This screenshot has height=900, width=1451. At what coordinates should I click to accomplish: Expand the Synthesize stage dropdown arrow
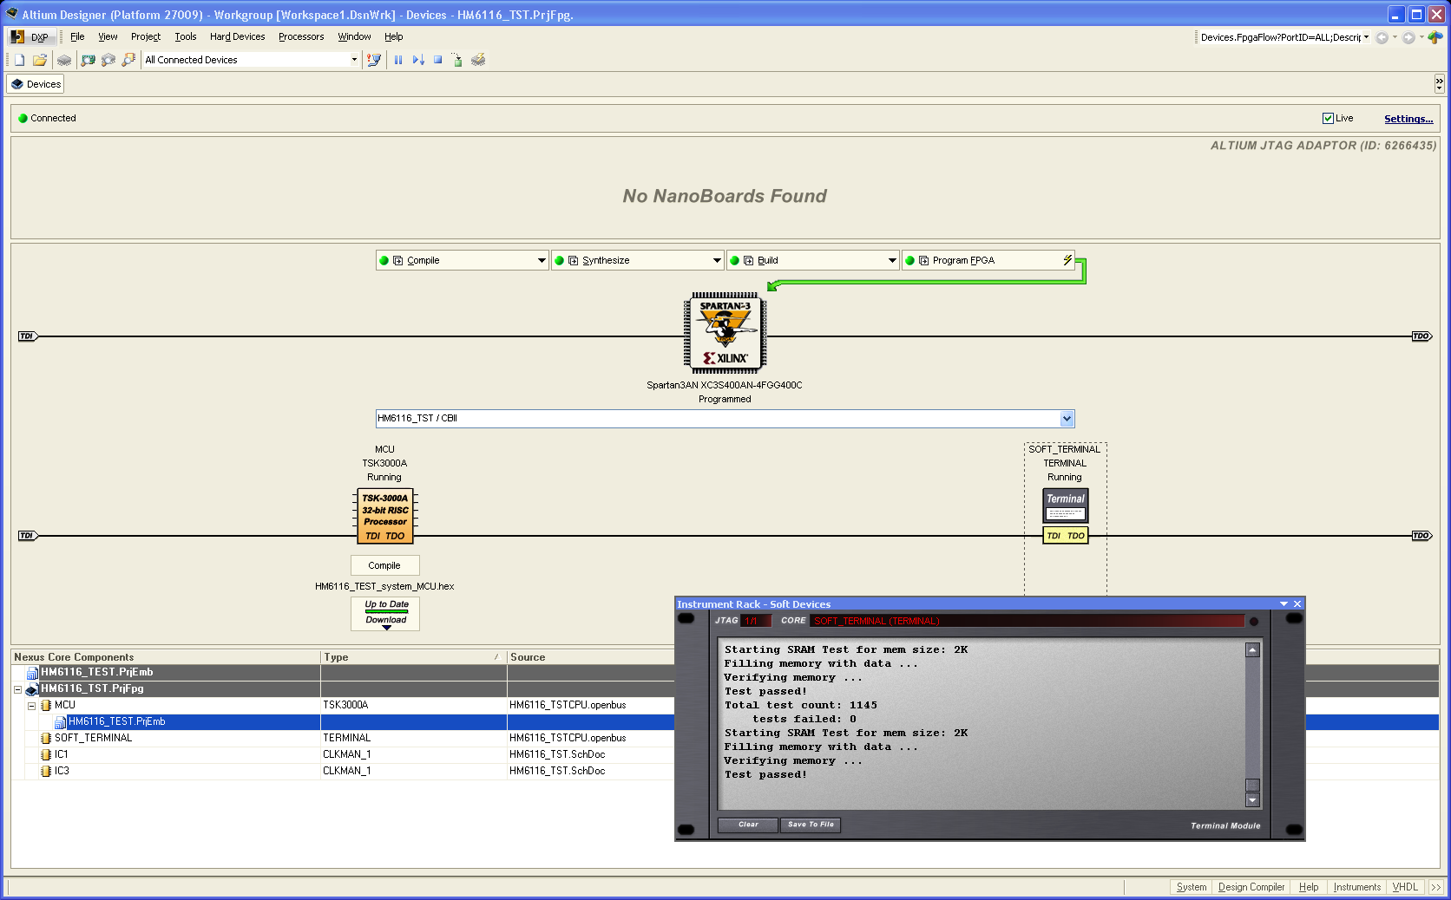point(717,260)
